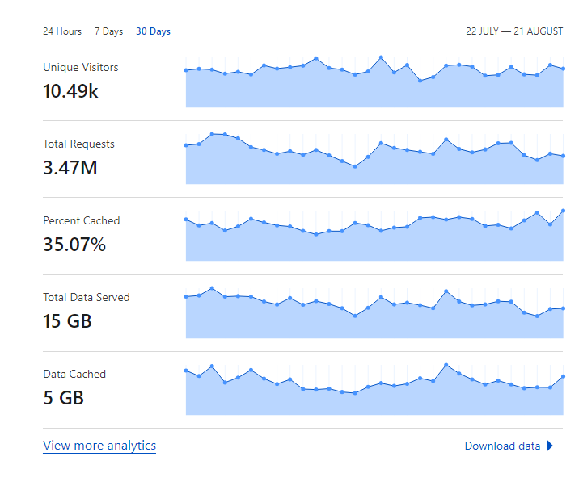Select the 24 Hours time range

(62, 31)
